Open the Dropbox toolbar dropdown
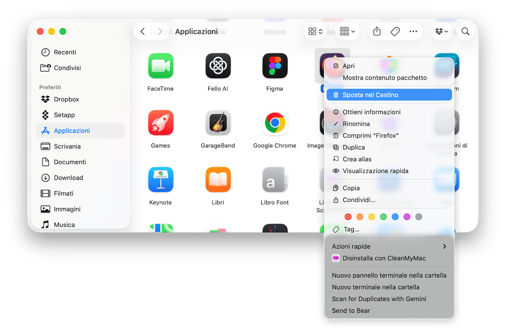 442,32
